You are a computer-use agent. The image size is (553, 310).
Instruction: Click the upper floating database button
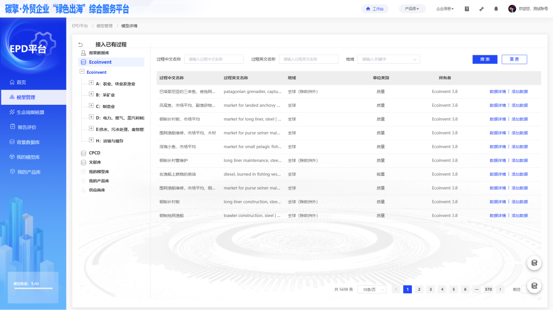[534, 263]
